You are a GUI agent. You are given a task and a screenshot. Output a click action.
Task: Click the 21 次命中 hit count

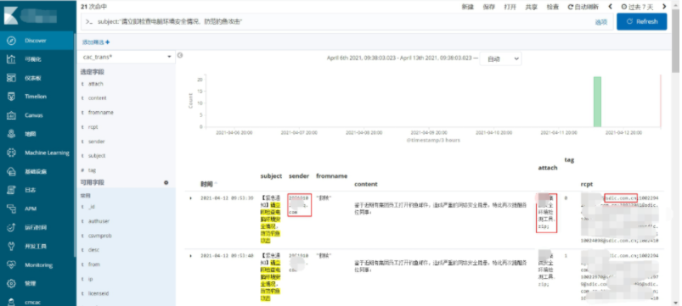point(94,7)
